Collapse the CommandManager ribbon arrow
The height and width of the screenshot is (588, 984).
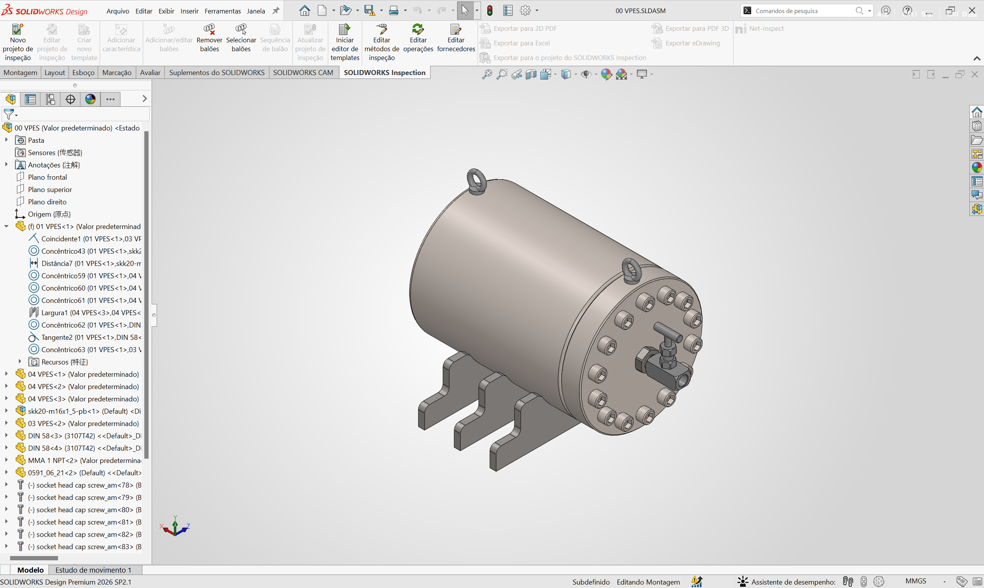(x=977, y=58)
